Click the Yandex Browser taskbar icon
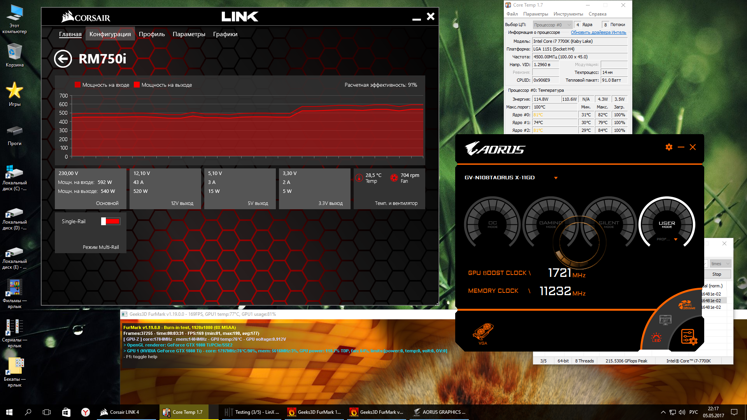Viewport: 747px width, 420px height. (86, 412)
